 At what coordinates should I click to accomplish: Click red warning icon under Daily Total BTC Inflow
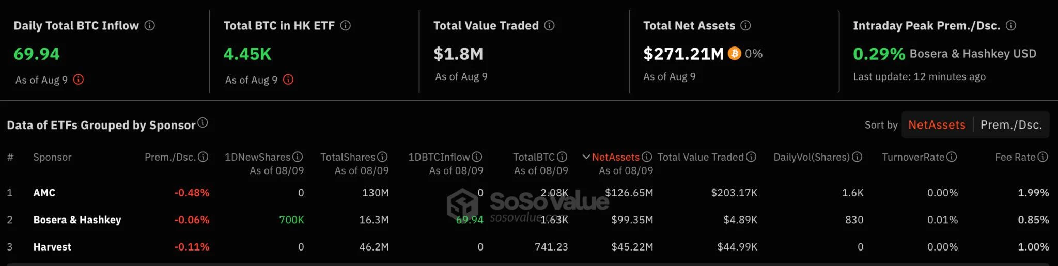(79, 80)
